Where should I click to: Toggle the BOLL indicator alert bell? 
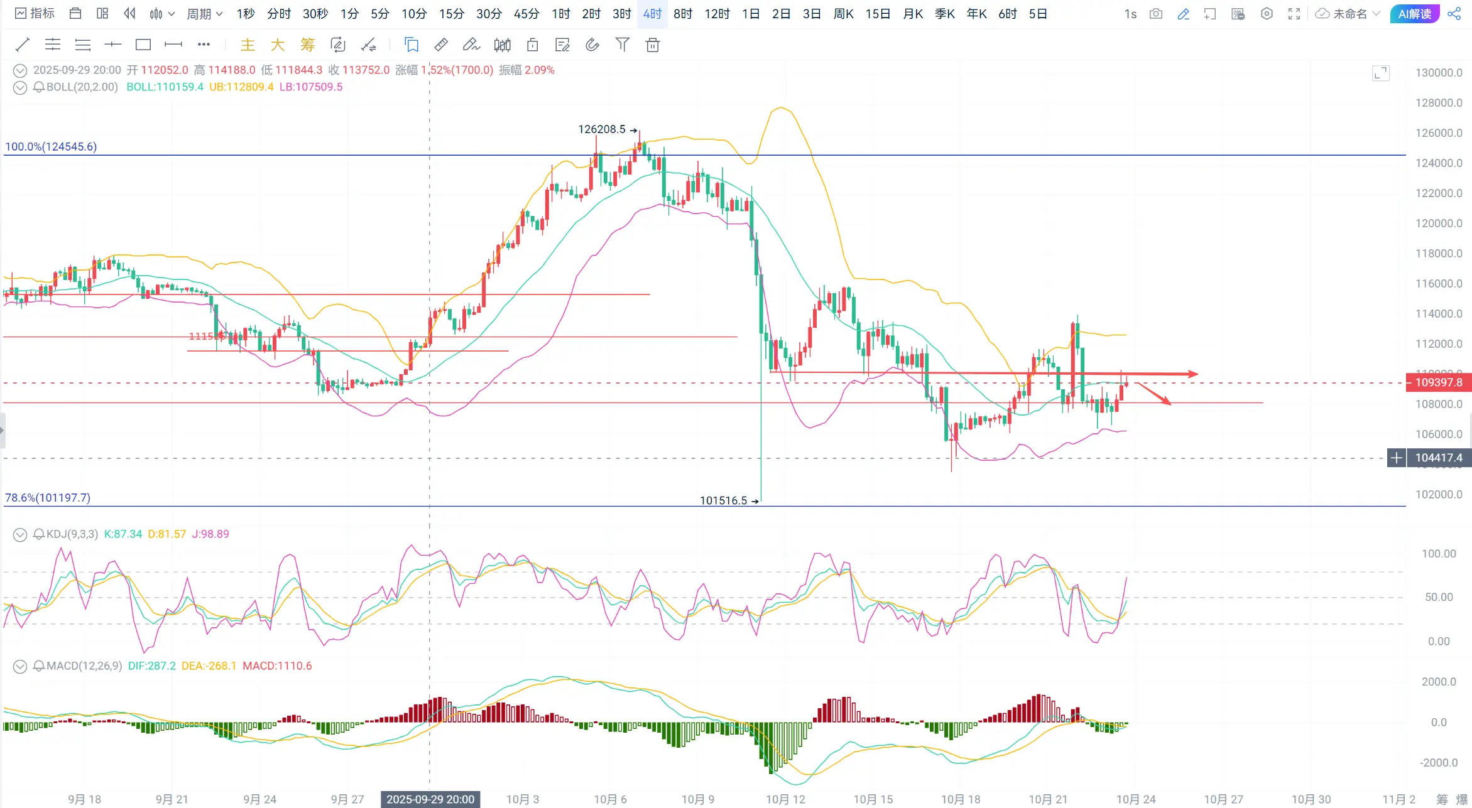coord(39,87)
